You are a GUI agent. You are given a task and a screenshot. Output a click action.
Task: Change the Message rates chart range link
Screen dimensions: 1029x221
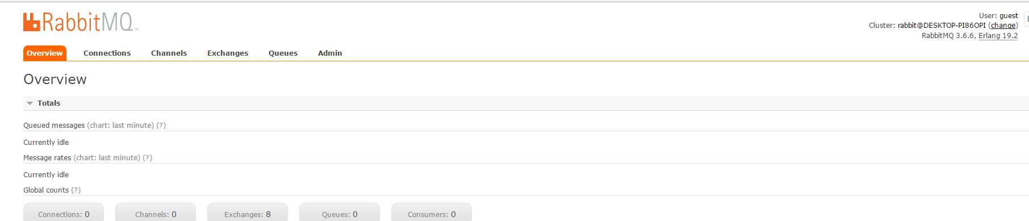click(107, 158)
